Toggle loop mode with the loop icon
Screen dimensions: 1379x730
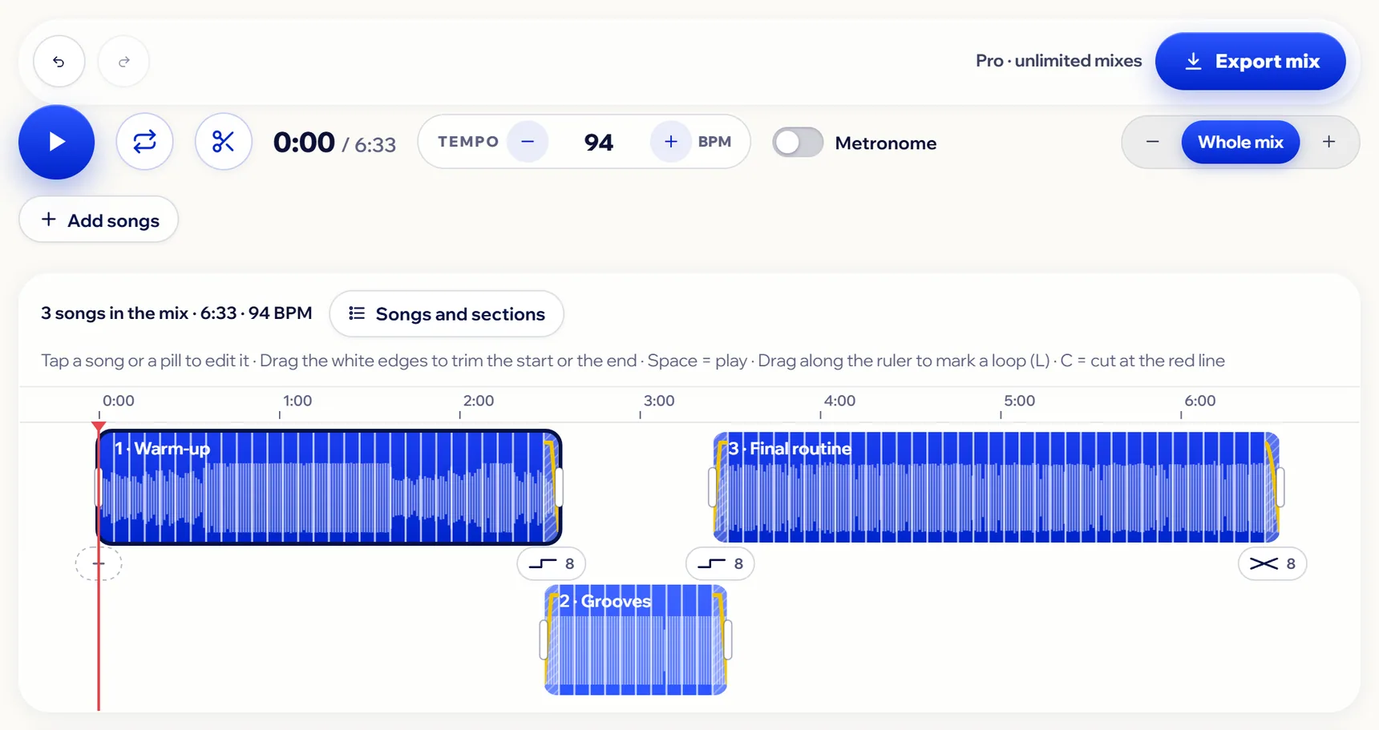tap(144, 142)
